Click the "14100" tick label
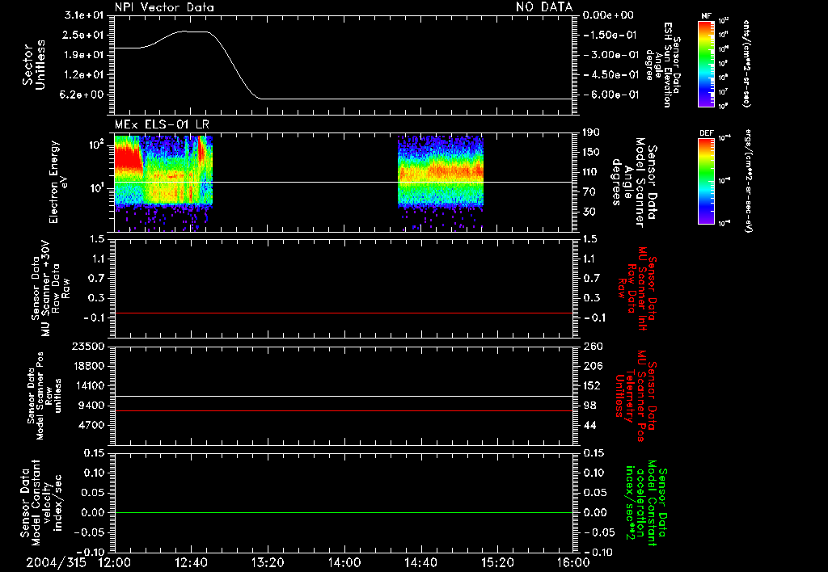The height and width of the screenshot is (572, 828). point(87,385)
